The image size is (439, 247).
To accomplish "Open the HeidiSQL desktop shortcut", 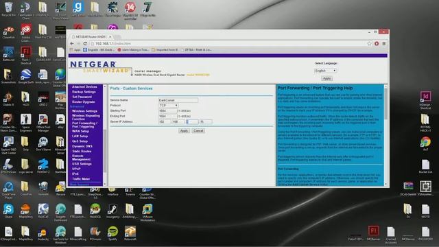I will [95, 211].
